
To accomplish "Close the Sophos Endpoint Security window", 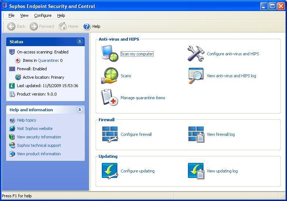I will tap(281, 6).
